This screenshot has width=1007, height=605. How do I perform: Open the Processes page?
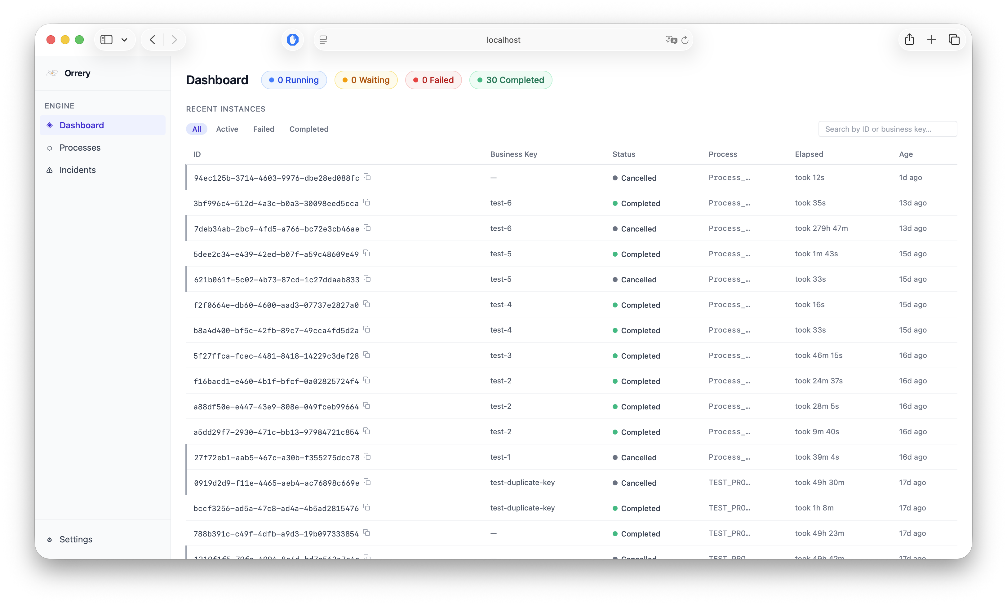tap(80, 148)
